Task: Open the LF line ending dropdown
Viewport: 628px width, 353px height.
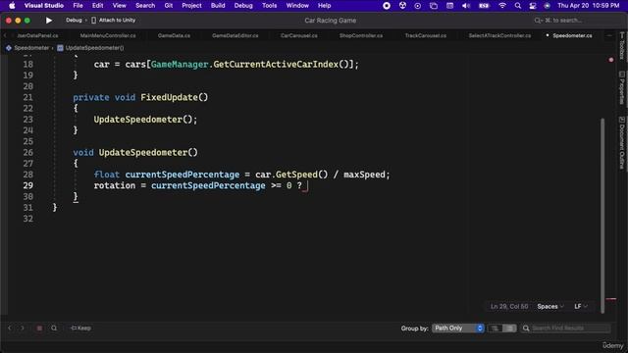Action: (581, 306)
